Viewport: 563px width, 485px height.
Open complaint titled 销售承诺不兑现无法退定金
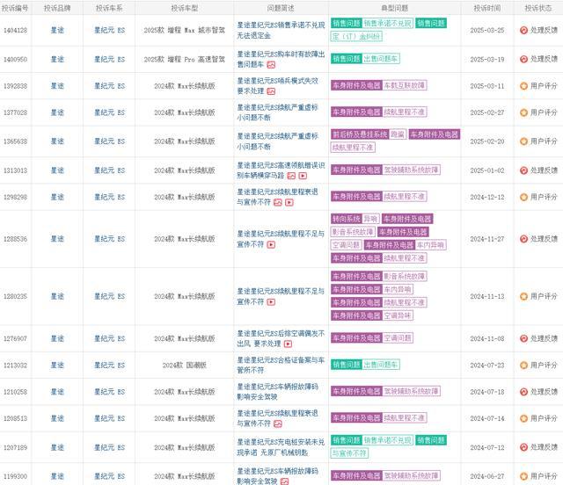(281, 30)
